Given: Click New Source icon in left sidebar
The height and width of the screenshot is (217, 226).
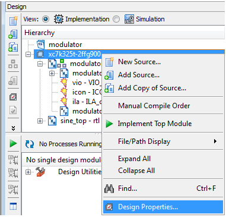Looking at the screenshot, I should (x=13, y=21).
